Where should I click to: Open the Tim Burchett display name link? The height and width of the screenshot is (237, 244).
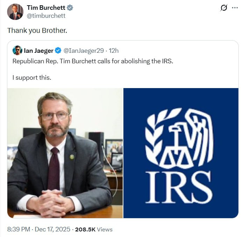pos(46,8)
